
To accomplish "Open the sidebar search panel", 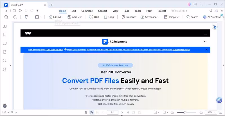I will tap(5, 61).
